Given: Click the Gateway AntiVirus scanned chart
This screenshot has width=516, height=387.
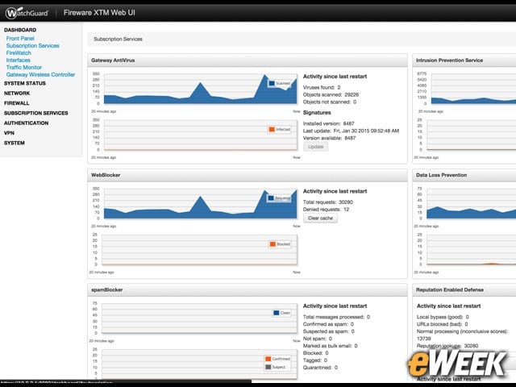Looking at the screenshot, I should pyautogui.click(x=201, y=89).
